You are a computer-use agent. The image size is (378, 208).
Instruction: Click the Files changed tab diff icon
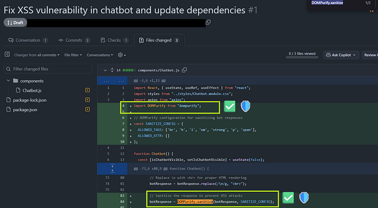pos(141,40)
